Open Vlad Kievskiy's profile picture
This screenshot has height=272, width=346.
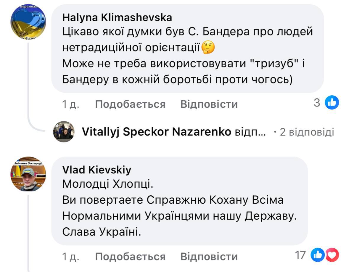28,174
